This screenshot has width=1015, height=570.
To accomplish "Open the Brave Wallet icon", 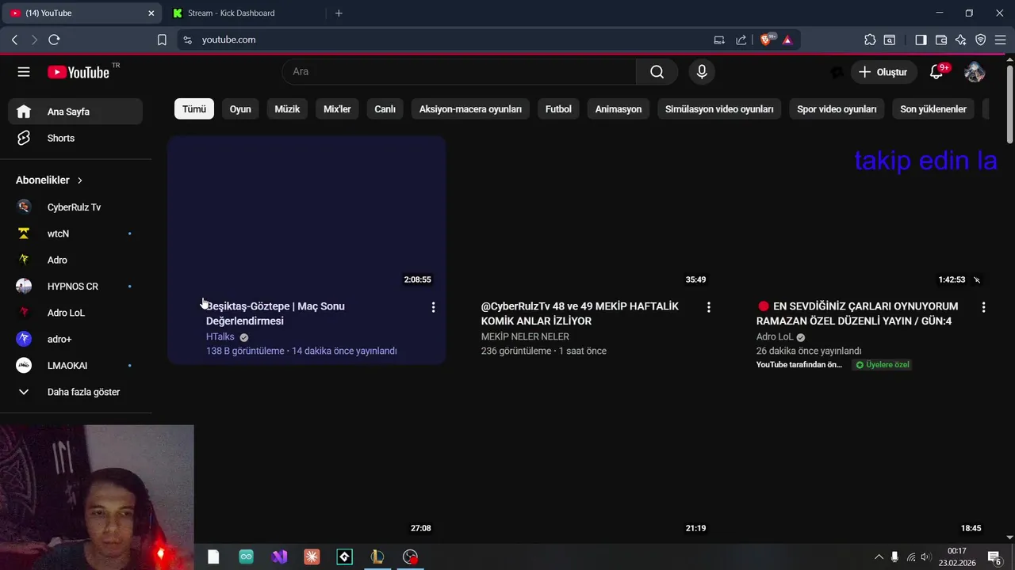I will pyautogui.click(x=941, y=40).
